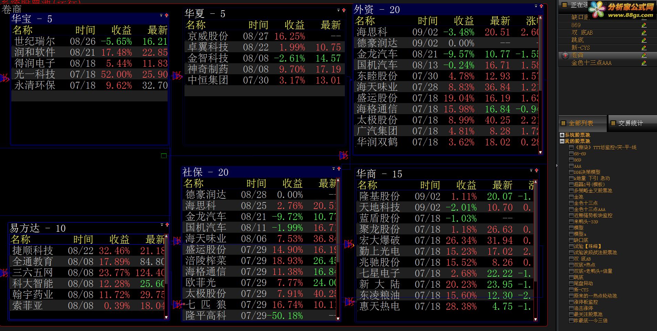
Task: Click the 社保 list scroll-down arrow
Action: click(338, 319)
